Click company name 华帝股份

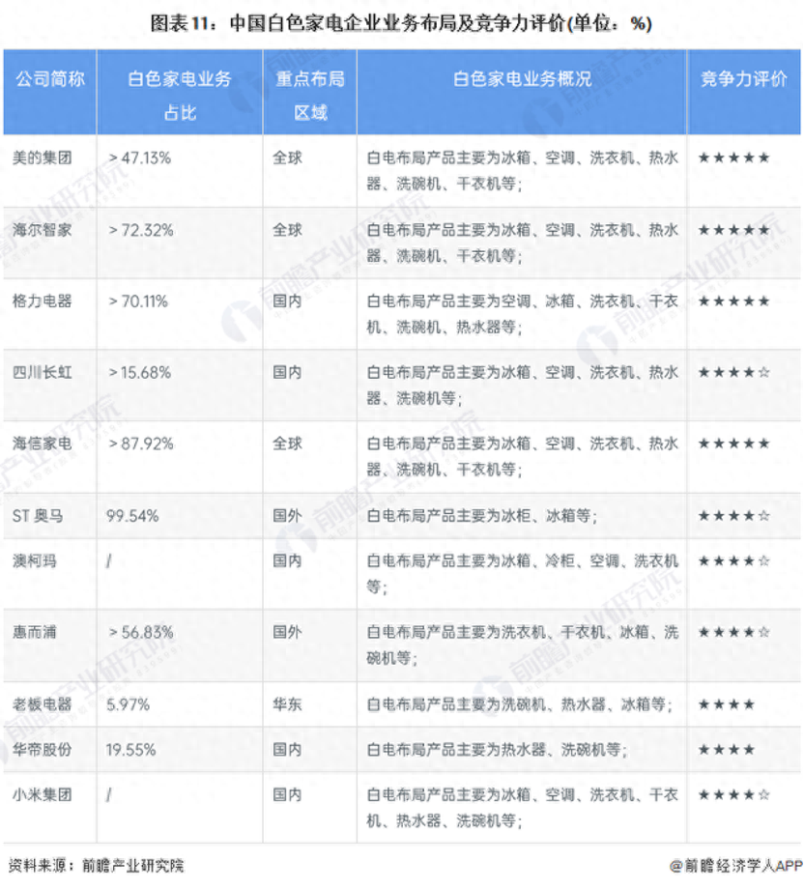42,750
